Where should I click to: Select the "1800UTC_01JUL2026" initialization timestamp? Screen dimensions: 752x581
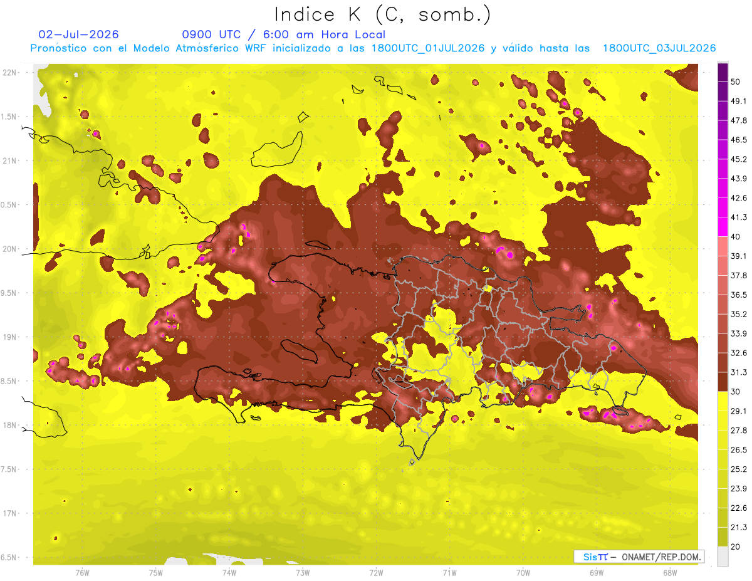(428, 48)
